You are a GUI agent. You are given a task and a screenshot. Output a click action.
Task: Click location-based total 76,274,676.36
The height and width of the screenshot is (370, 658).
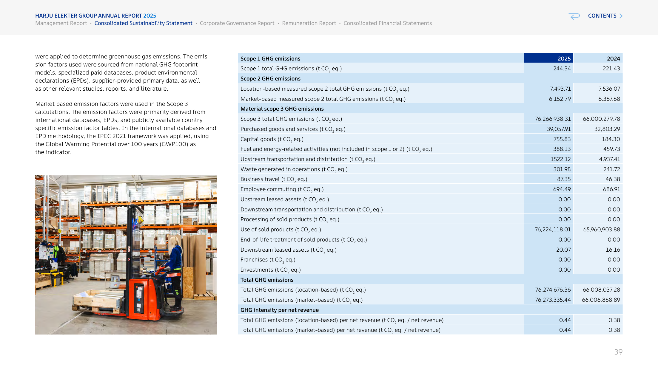tap(553, 290)
